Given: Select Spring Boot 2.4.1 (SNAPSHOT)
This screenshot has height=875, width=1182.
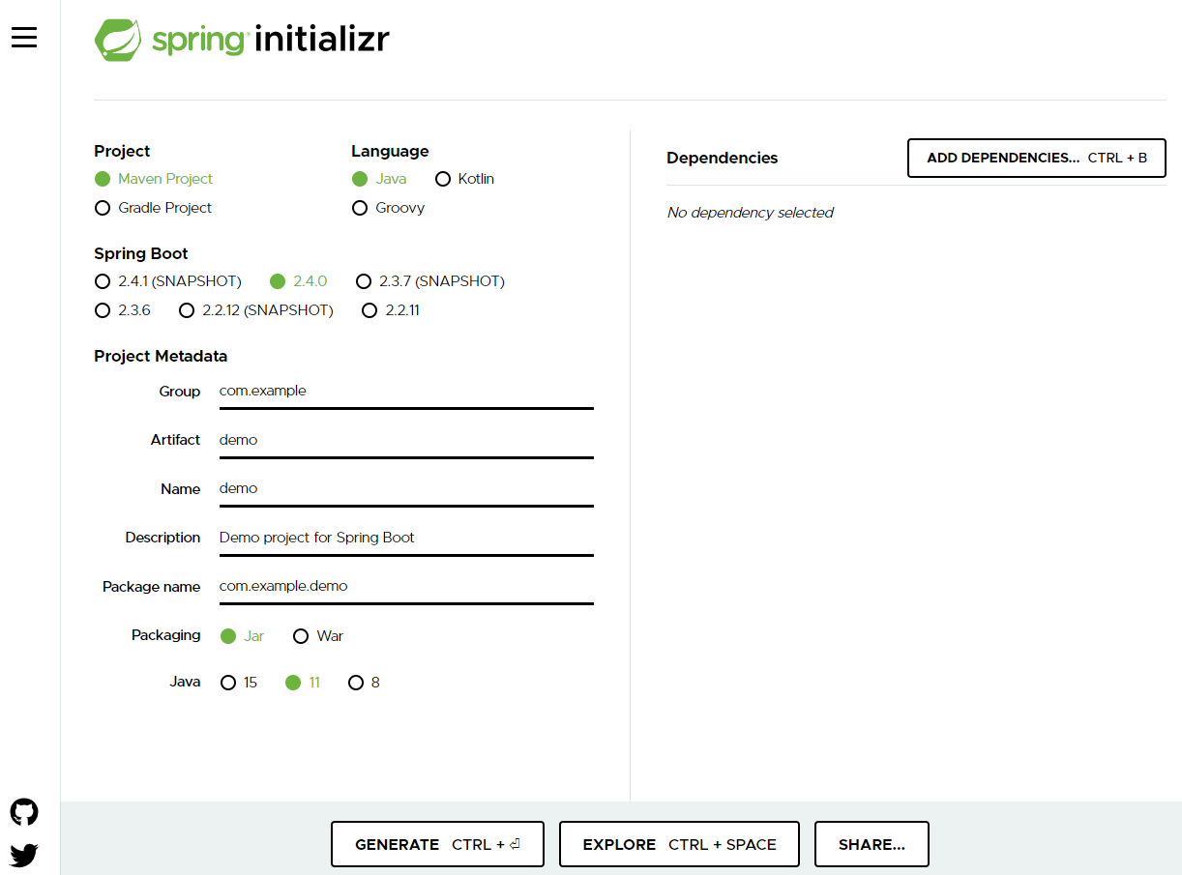Looking at the screenshot, I should click(168, 281).
